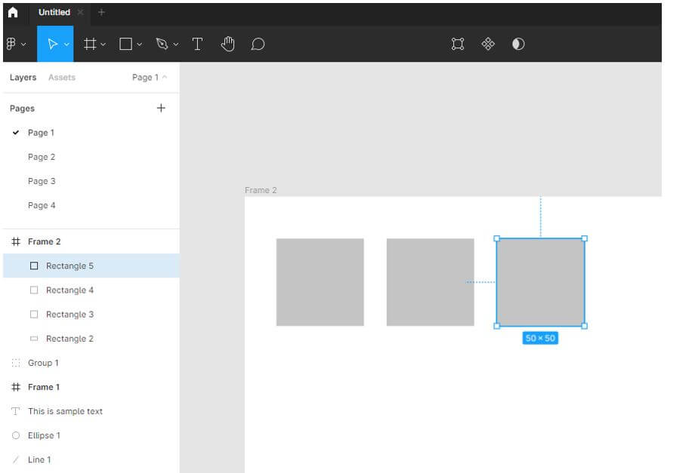Image resolution: width=692 pixels, height=473 pixels.
Task: Click the Frame 2 canvas label
Action: (261, 190)
